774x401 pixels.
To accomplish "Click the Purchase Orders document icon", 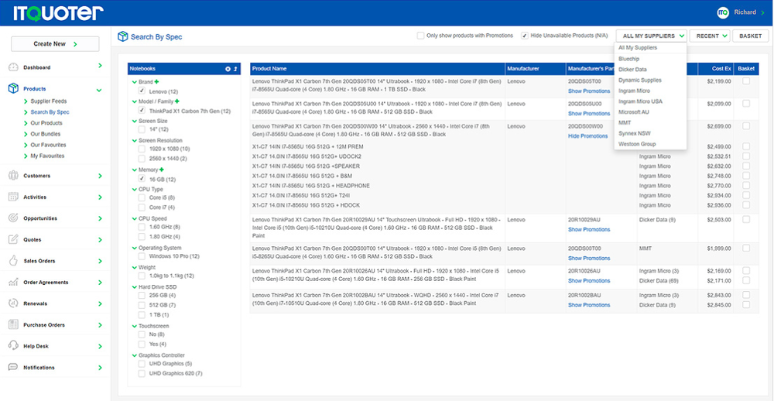I will (x=13, y=325).
